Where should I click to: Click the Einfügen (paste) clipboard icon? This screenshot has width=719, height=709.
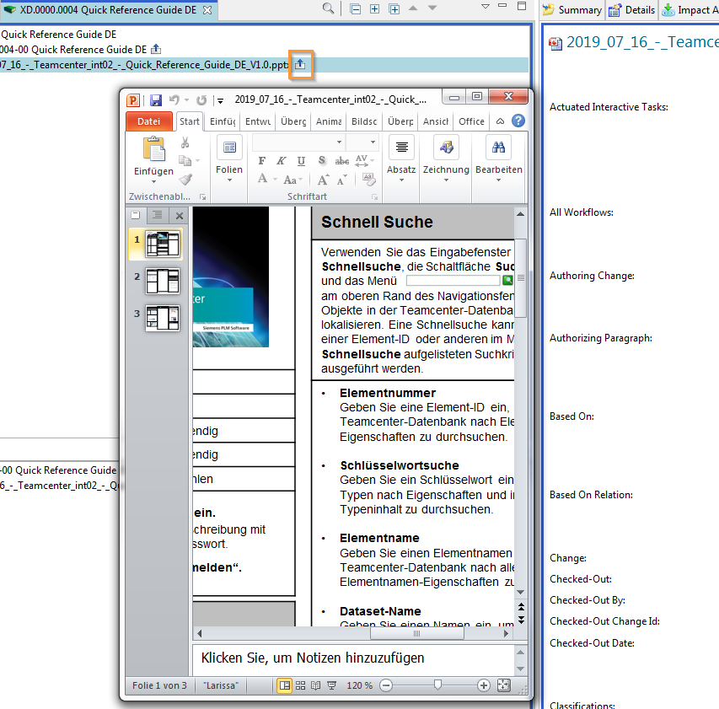click(153, 149)
